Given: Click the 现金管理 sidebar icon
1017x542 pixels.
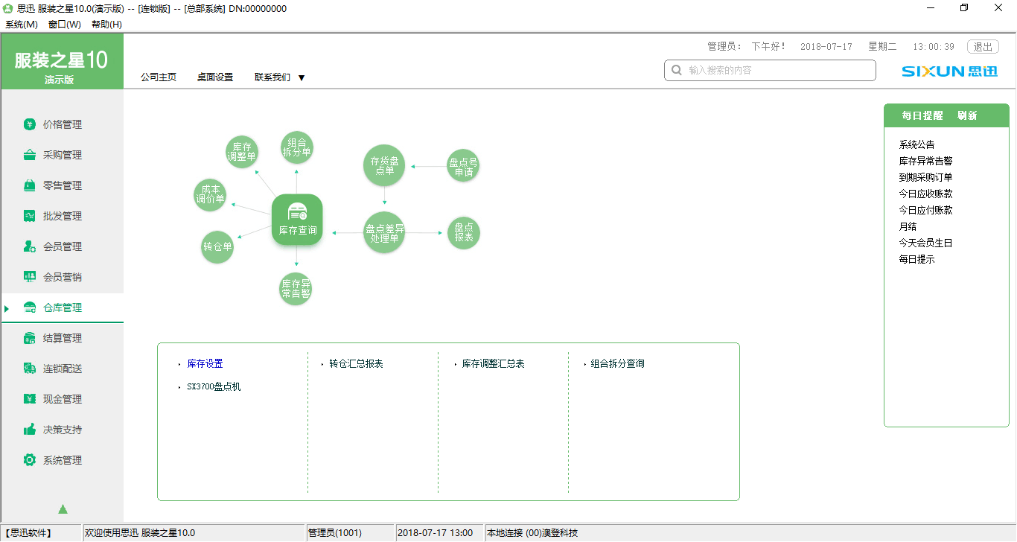Looking at the screenshot, I should click(x=30, y=399).
